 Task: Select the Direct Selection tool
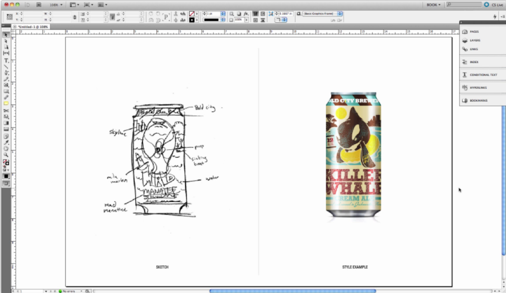click(6, 41)
